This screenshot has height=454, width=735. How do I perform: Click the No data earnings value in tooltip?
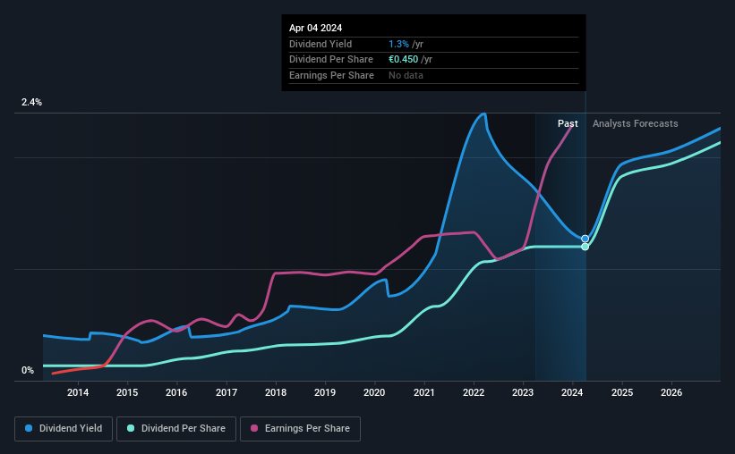click(x=406, y=75)
